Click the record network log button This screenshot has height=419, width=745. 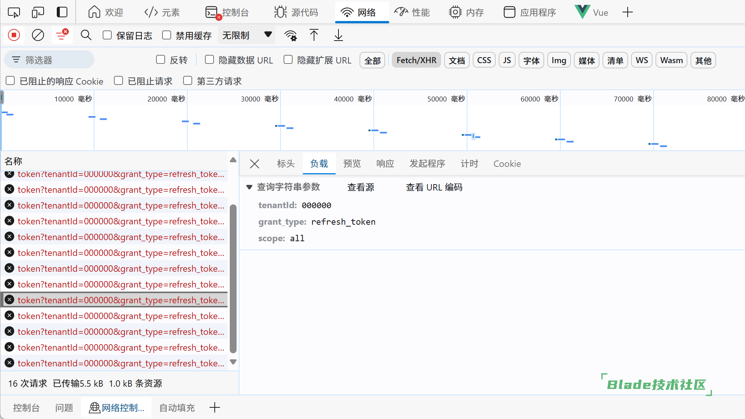14,35
